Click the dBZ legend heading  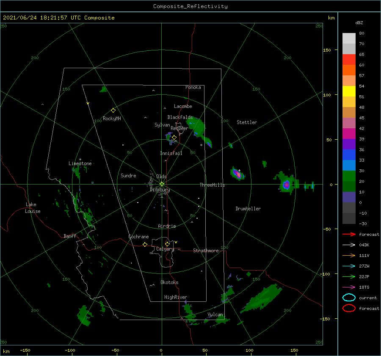click(x=359, y=22)
